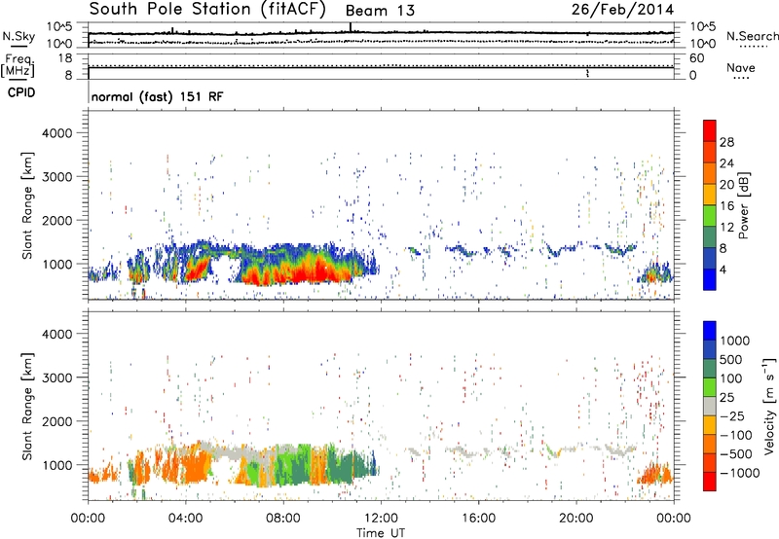Click the '28' tick on the power colorbar

coord(726,142)
